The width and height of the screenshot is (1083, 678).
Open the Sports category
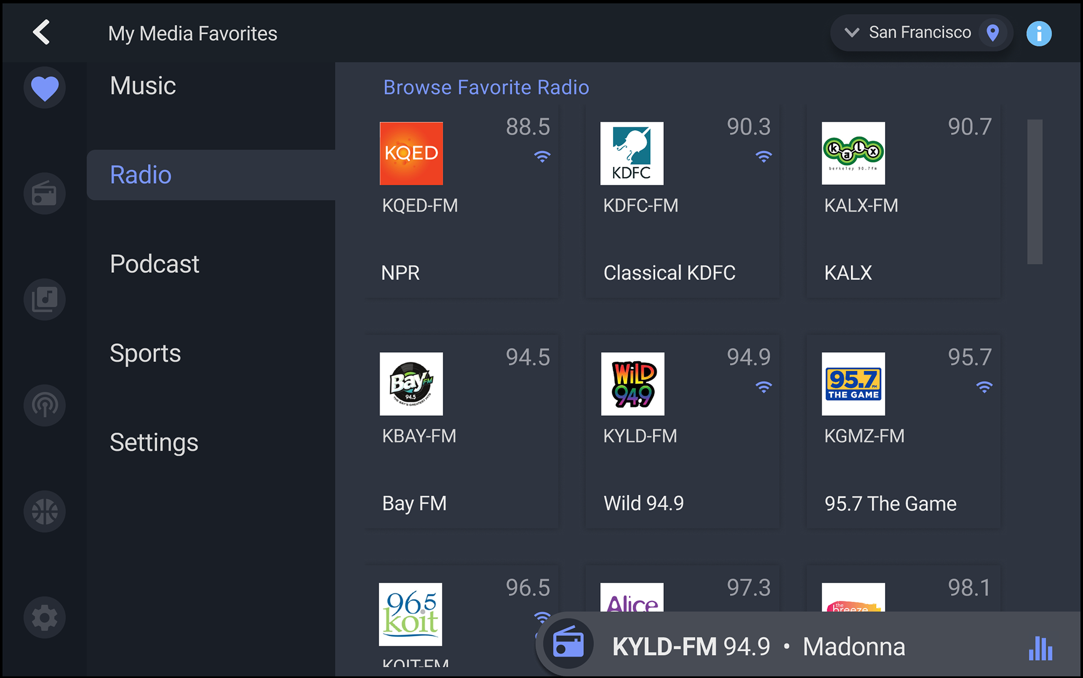click(x=146, y=353)
